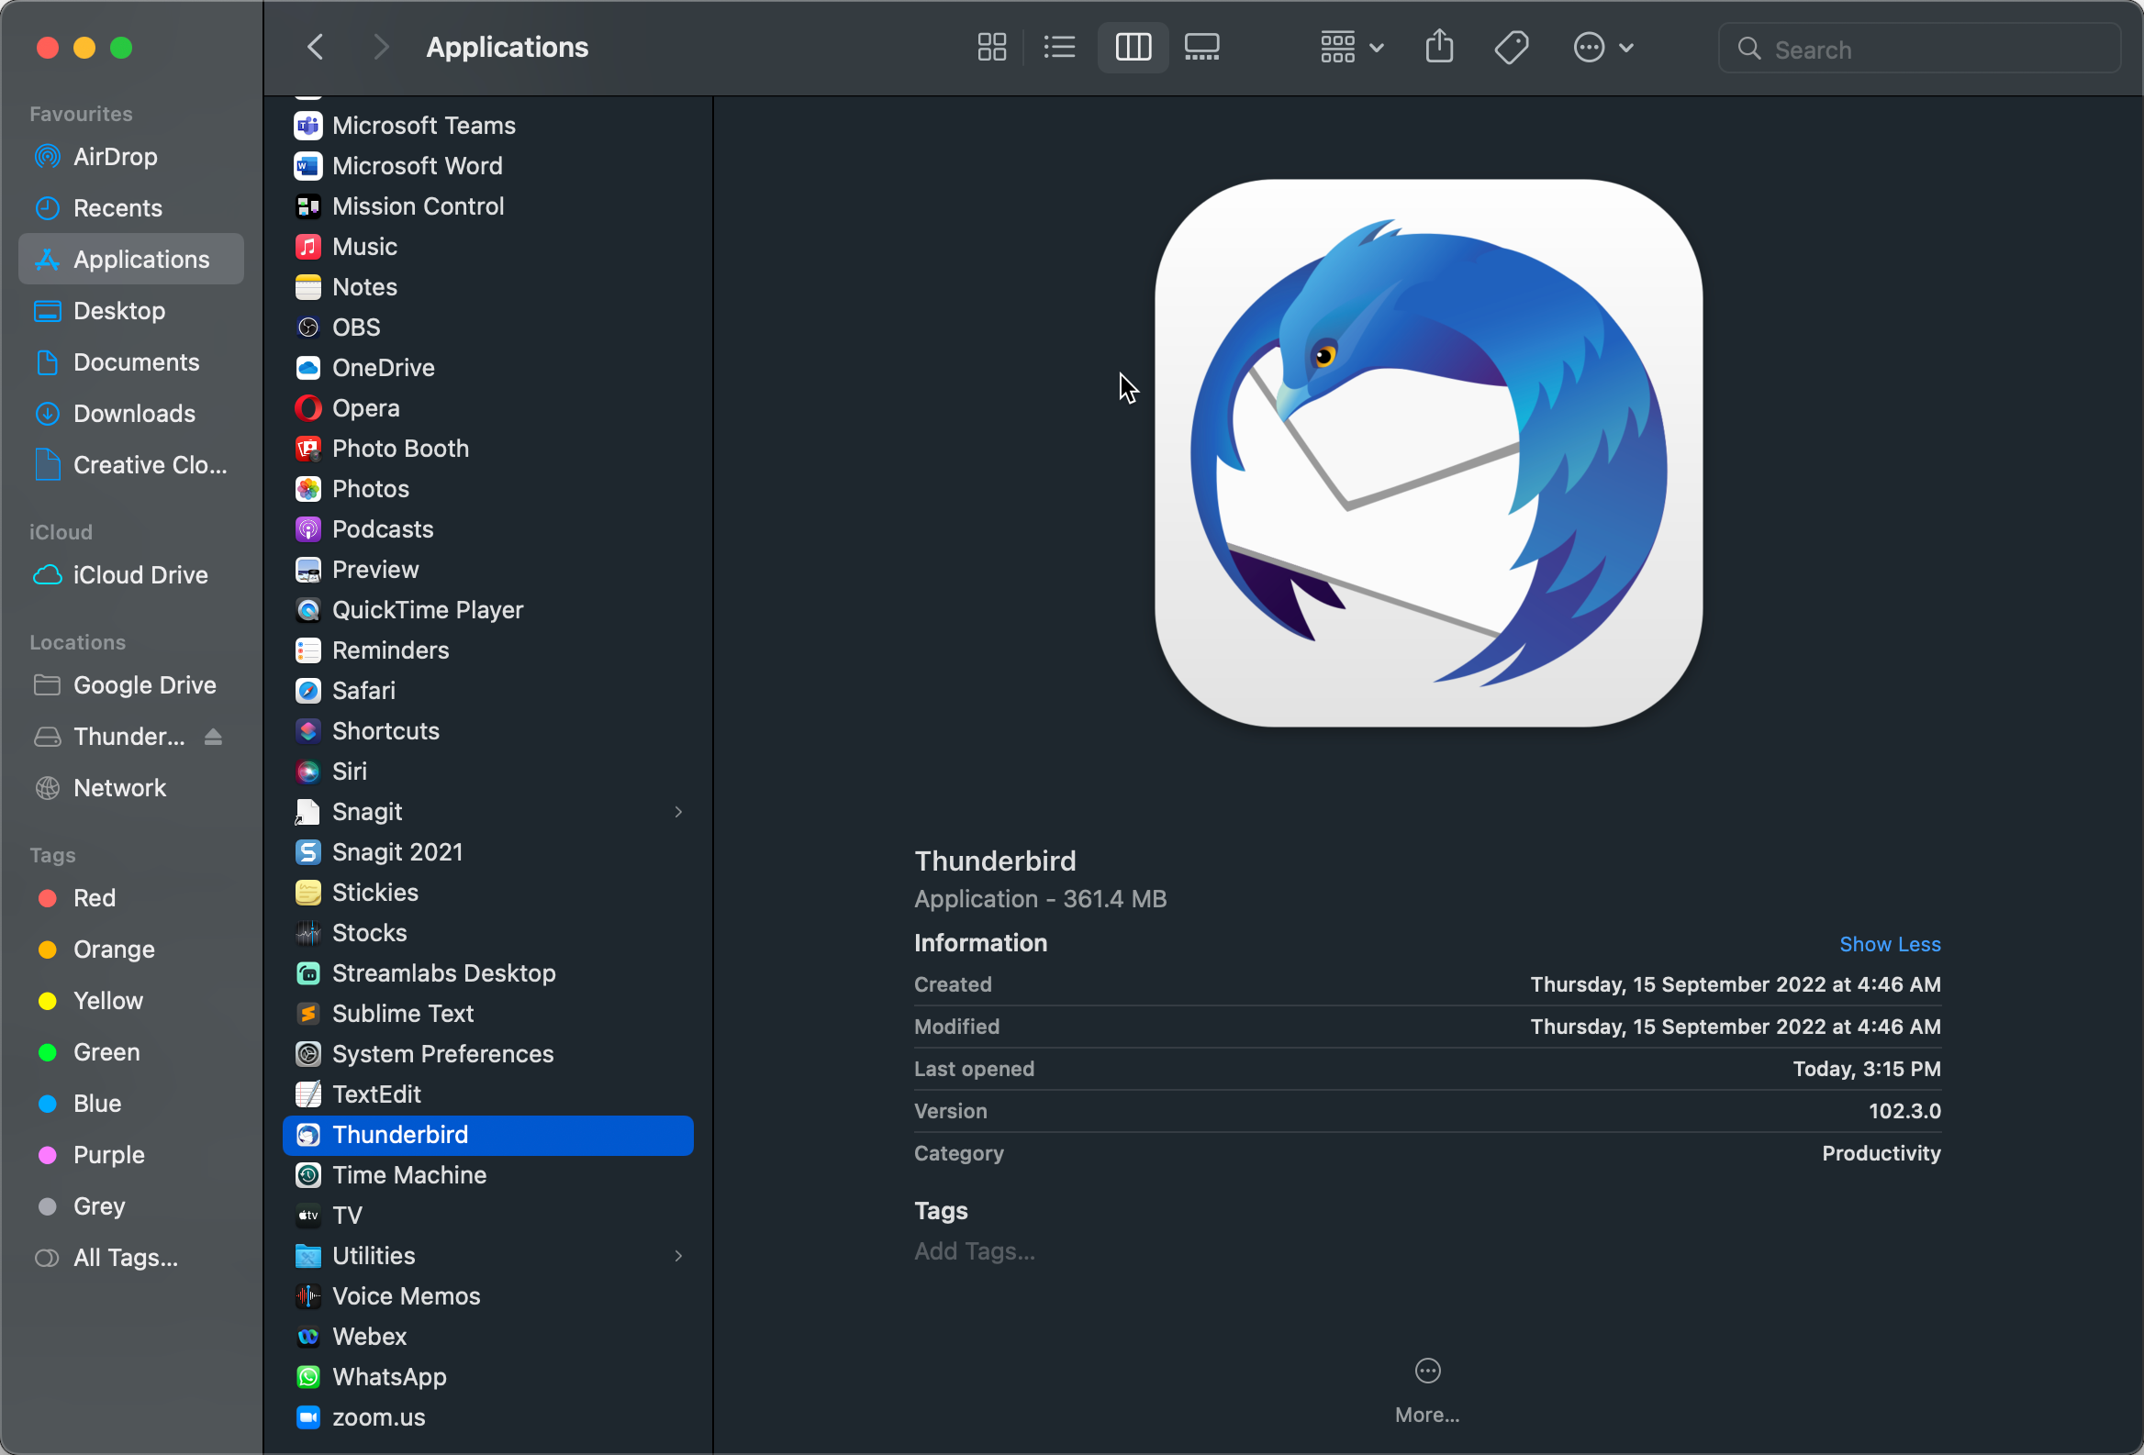Screen dimensions: 2144x1455
Task: Switch to column view layout
Action: 1132,47
